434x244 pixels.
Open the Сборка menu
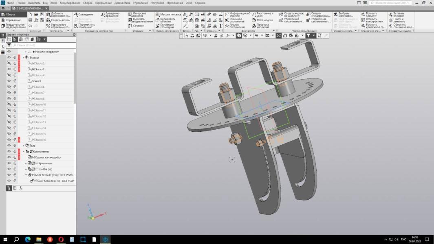tap(88, 3)
